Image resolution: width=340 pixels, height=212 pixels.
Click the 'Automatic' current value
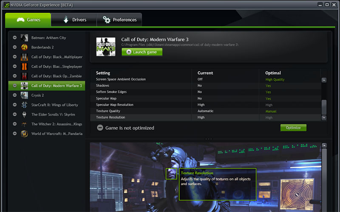pyautogui.click(x=205, y=111)
